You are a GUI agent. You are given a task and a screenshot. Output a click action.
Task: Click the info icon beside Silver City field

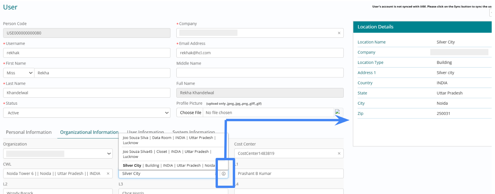click(x=224, y=174)
